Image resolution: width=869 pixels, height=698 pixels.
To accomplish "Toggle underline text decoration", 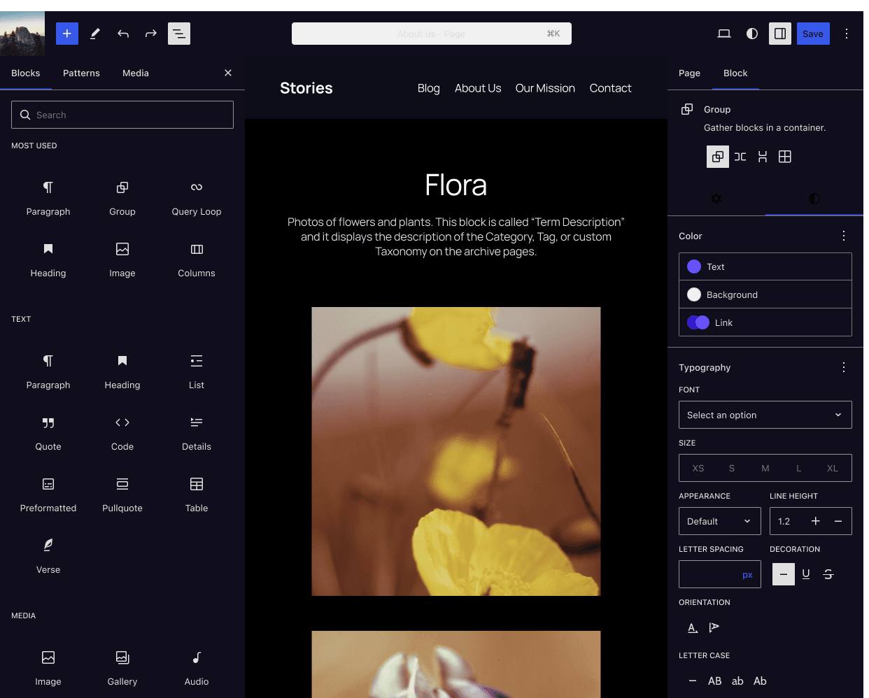I will [806, 574].
